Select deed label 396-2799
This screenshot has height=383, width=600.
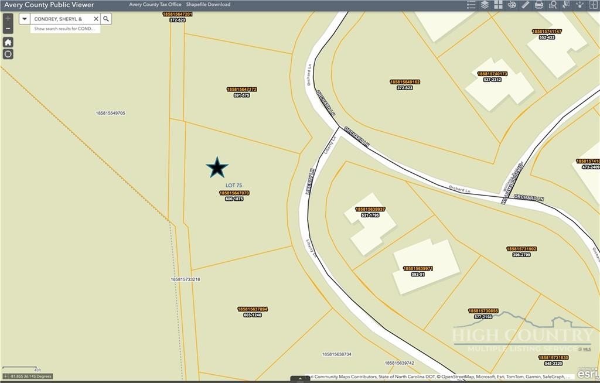(521, 254)
